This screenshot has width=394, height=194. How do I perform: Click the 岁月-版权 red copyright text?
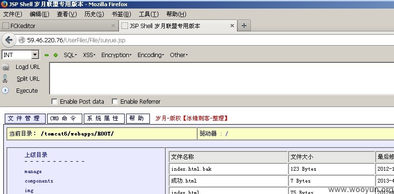[192, 118]
